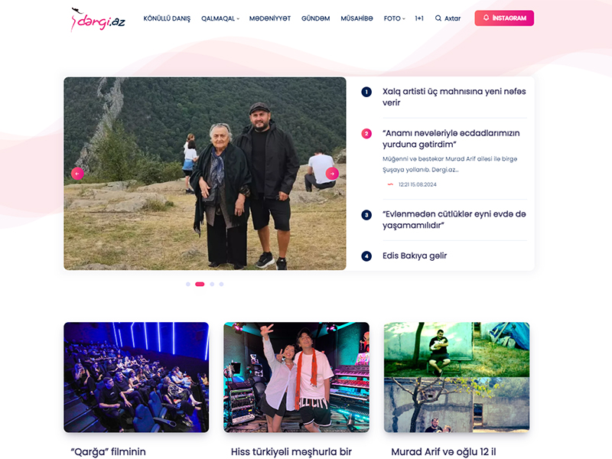Open the 'Qarğa' filminin cinema thumbnail
This screenshot has width=612, height=459.
pos(136,377)
